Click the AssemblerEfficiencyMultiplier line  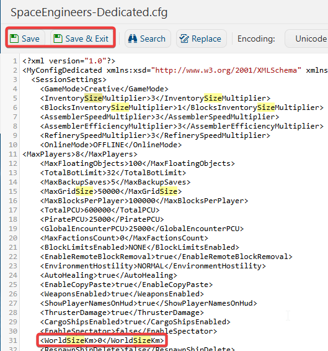click(182, 126)
